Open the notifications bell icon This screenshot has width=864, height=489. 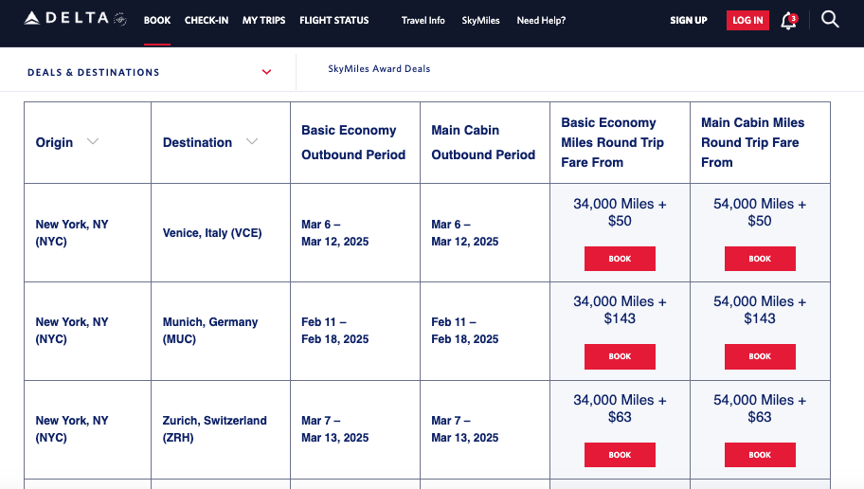(x=788, y=21)
